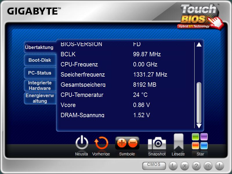Click the minus icon above Symbole

pos(133,143)
